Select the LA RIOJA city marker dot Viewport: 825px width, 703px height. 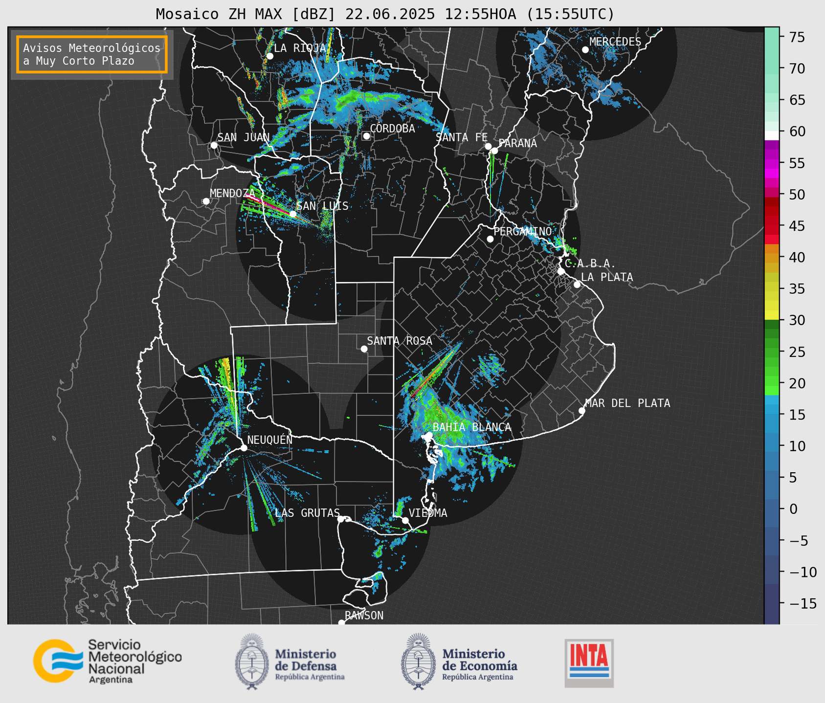click(x=269, y=56)
